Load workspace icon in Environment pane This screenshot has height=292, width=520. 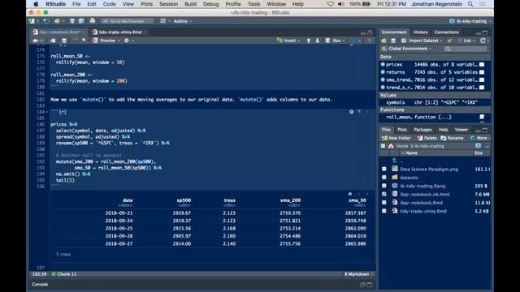point(384,41)
